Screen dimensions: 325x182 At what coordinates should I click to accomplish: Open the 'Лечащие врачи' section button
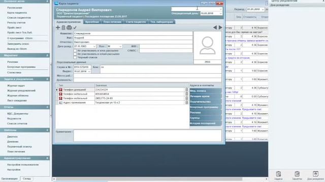coord(206,96)
